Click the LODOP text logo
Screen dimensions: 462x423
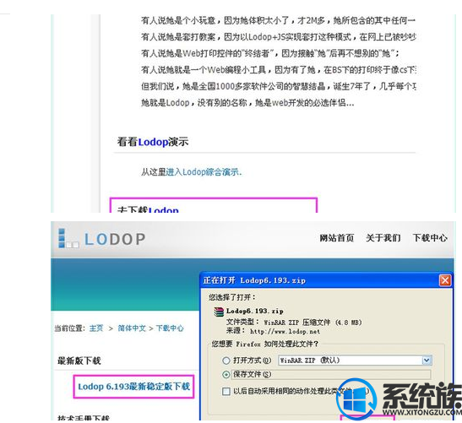(x=115, y=239)
